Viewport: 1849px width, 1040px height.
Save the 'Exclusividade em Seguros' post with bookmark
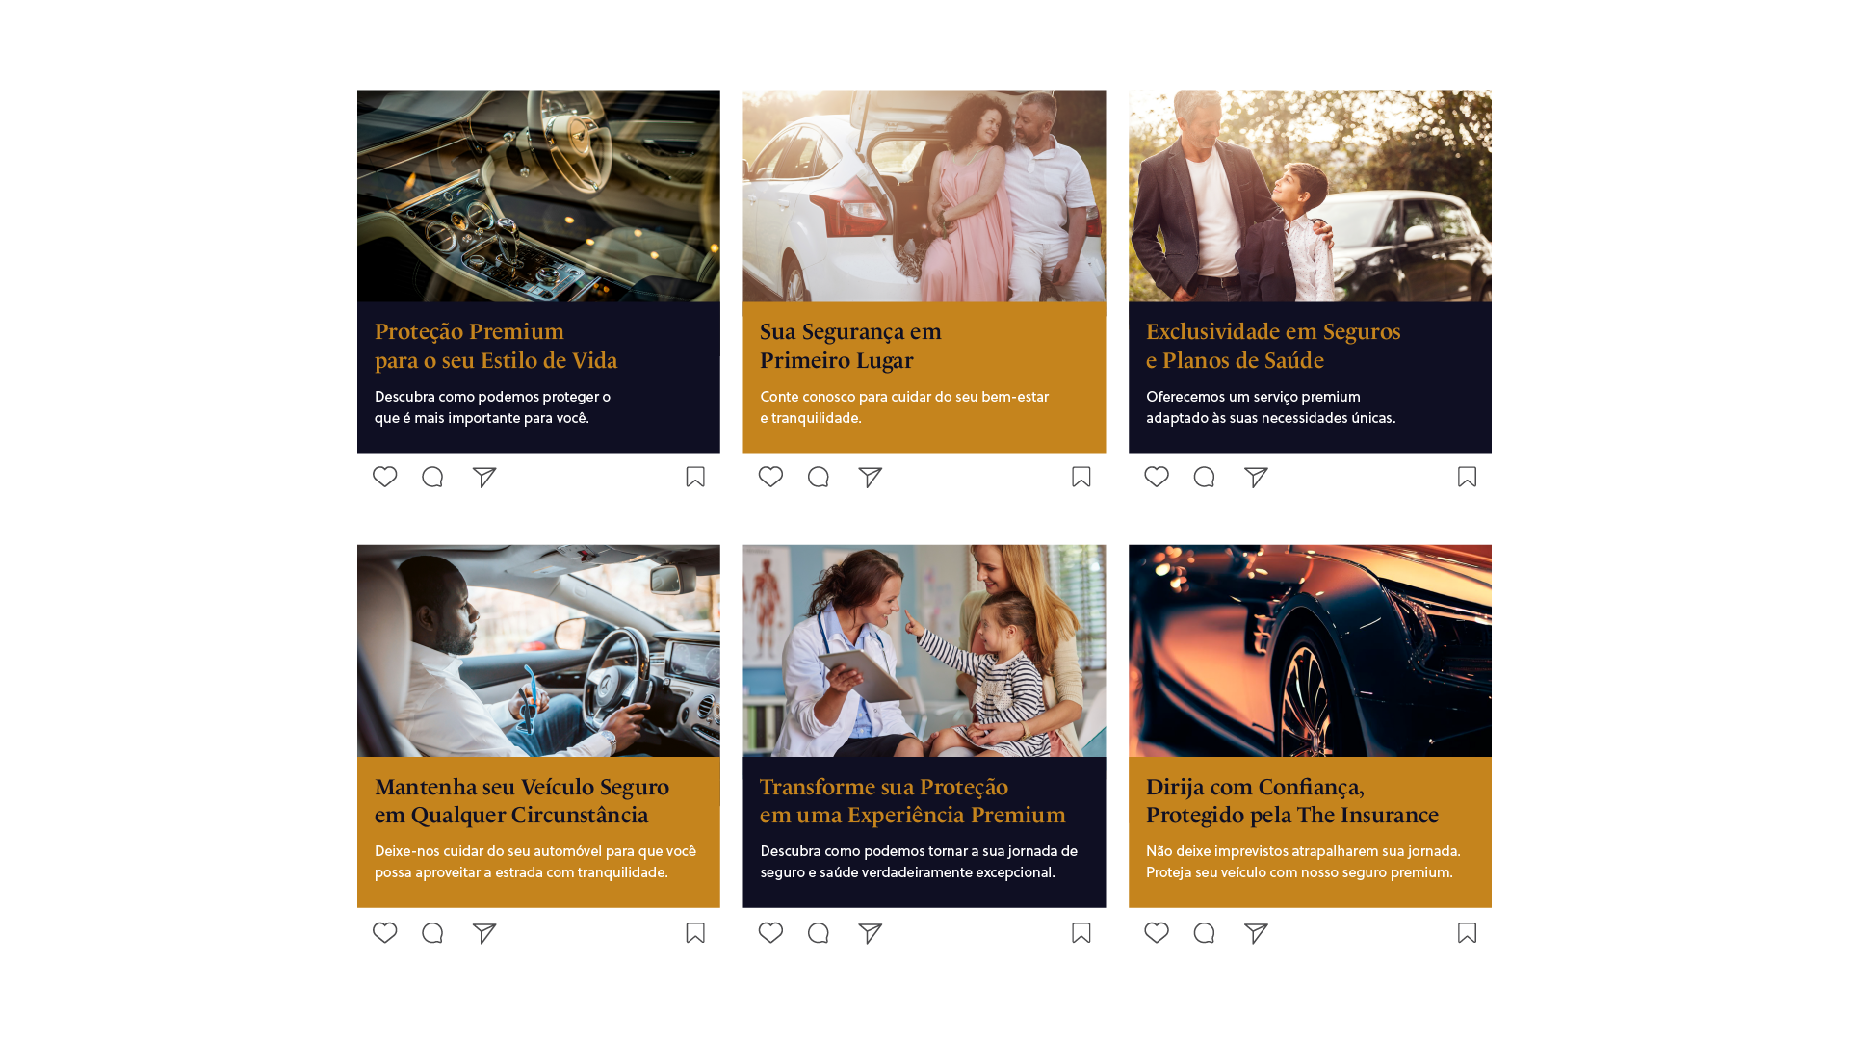tap(1467, 477)
